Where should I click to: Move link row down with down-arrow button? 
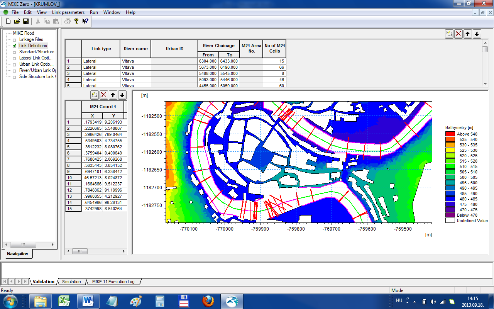click(x=477, y=34)
